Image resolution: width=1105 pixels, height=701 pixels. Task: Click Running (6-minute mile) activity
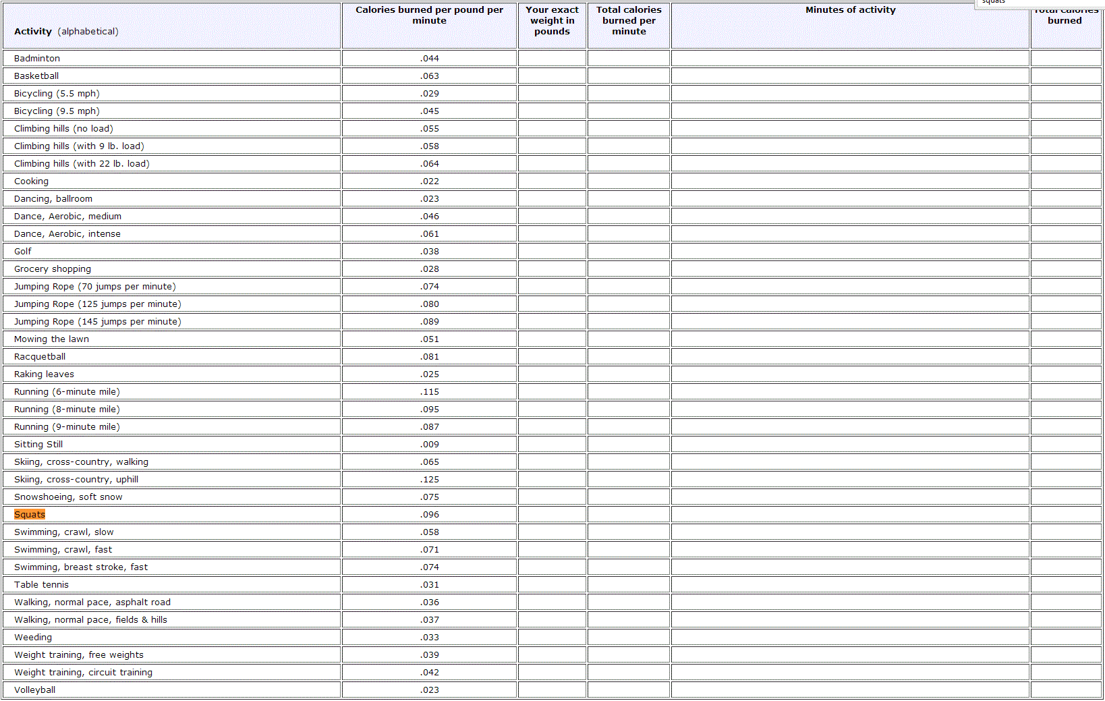(x=67, y=391)
